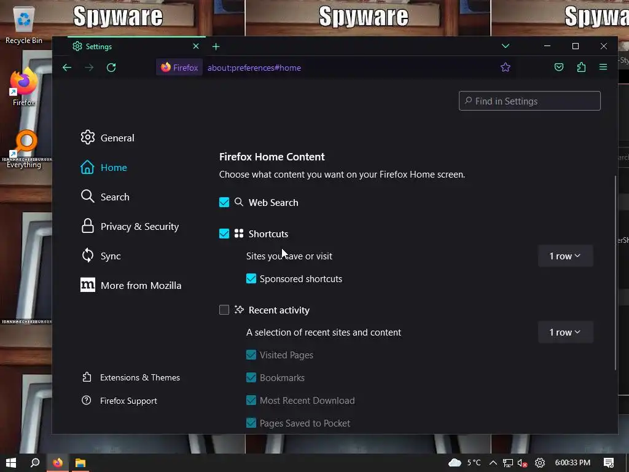The width and height of the screenshot is (629, 472).
Task: Toggle the Bookmarks checkbox
Action: click(x=251, y=378)
